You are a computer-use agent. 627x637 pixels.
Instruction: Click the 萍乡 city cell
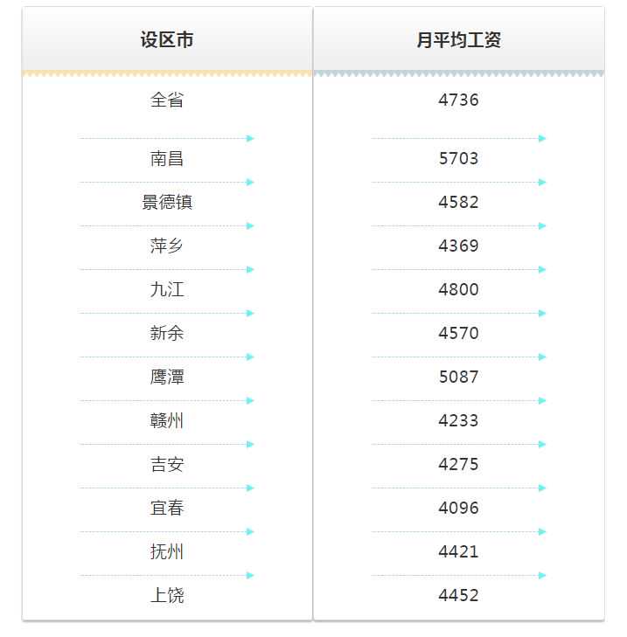166,246
